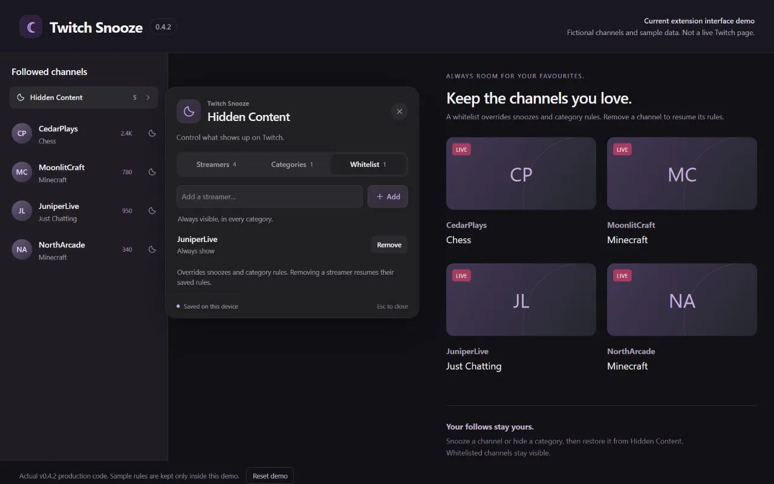Image resolution: width=774 pixels, height=484 pixels.
Task: Snooze MoonlitCraft with its moon icon
Action: [x=152, y=172]
